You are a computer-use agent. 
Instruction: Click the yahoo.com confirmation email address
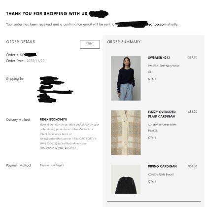tap(141, 24)
